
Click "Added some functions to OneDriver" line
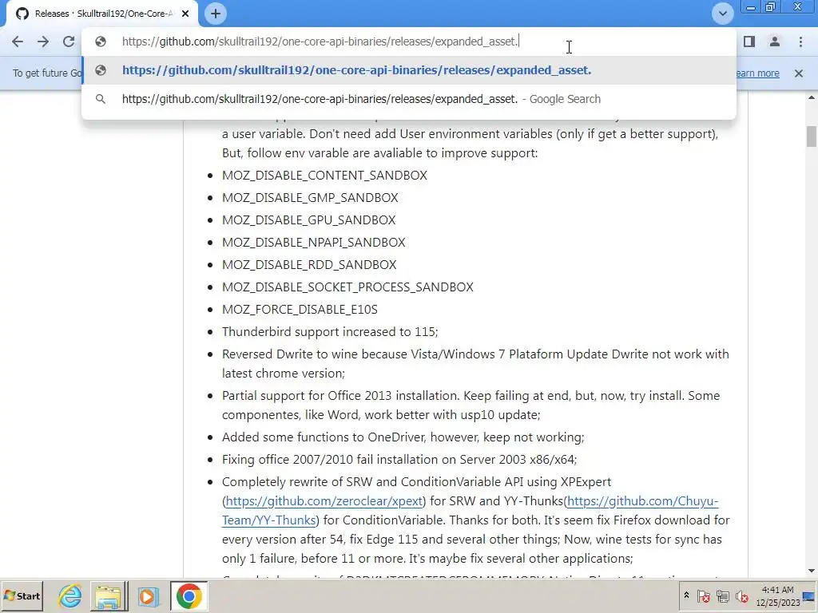pos(403,437)
